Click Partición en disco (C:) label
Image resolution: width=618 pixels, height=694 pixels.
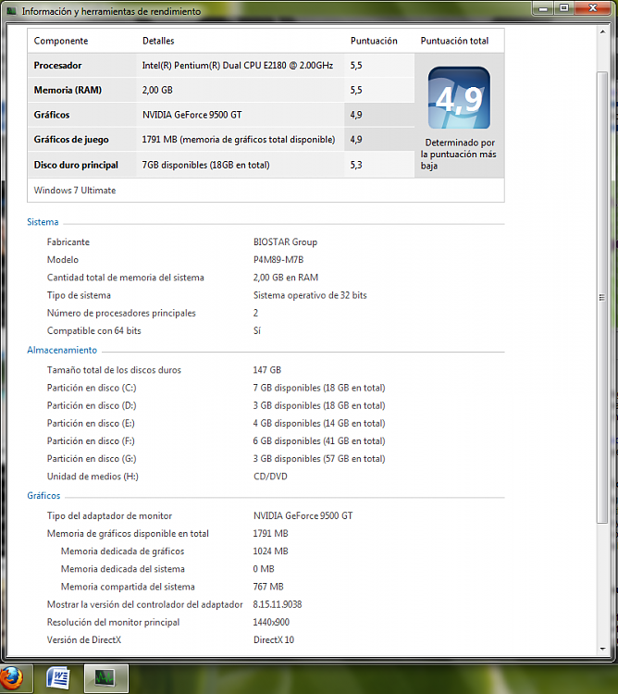[92, 388]
